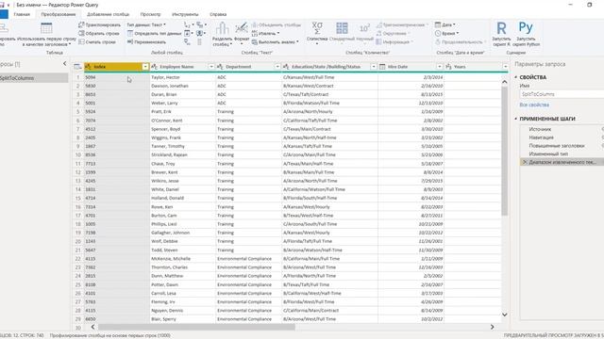Image resolution: width=604 pixels, height=339 pixels.
Task: Click the cell "McKenzie, Michelle"
Action: (183, 259)
